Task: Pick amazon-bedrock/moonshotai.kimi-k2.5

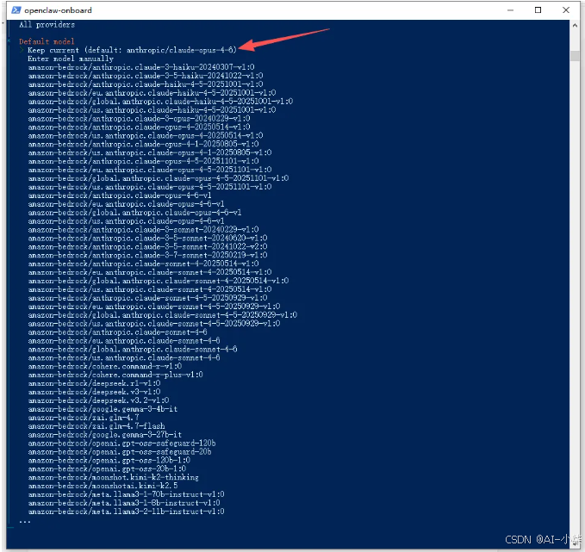Action: coord(103,486)
